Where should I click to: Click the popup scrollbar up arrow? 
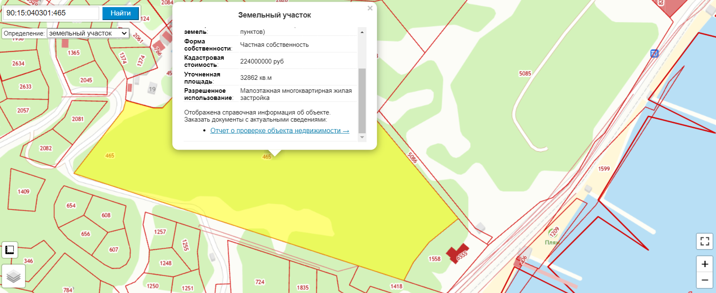point(362,32)
